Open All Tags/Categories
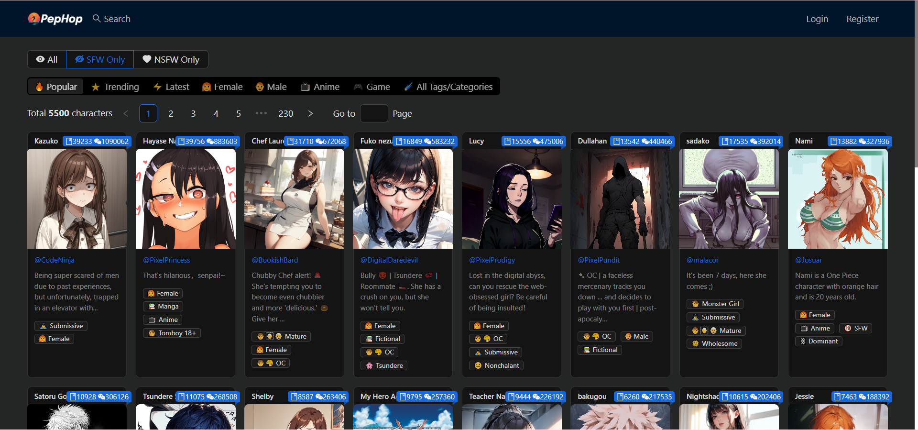 click(448, 87)
